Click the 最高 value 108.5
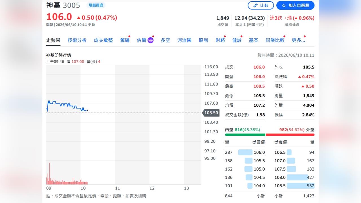This screenshot has height=203, width=361. pos(259,86)
